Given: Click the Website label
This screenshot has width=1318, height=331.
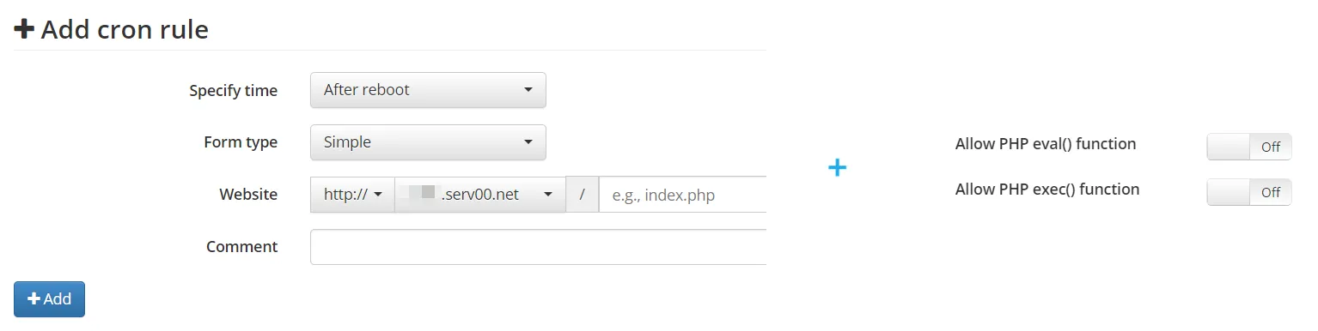Looking at the screenshot, I should pyautogui.click(x=248, y=195).
